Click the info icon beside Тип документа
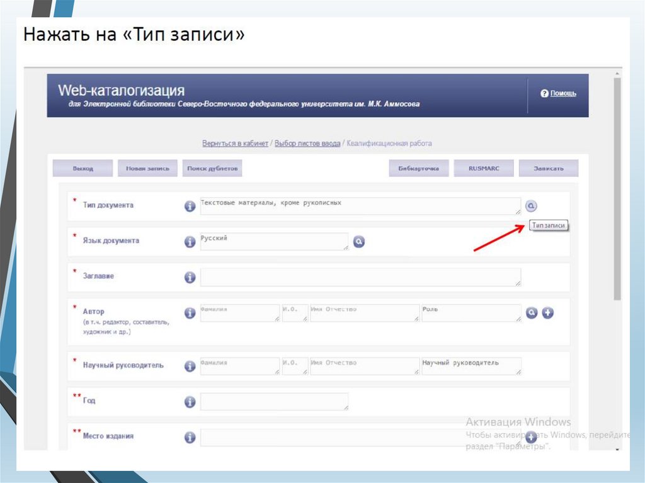 click(190, 206)
